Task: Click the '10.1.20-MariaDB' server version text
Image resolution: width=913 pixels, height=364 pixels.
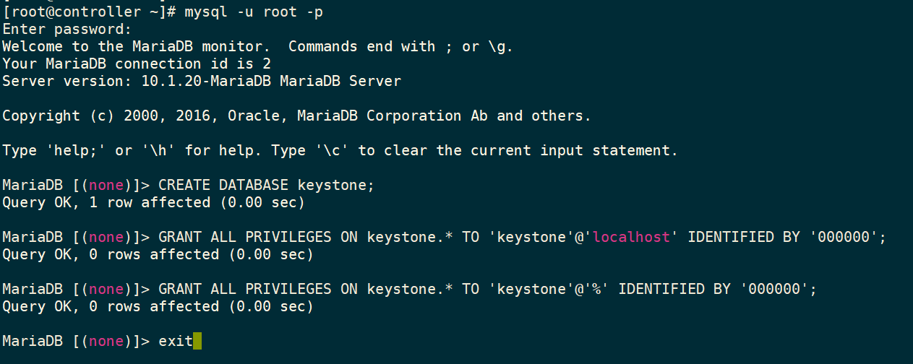Action: point(206,81)
